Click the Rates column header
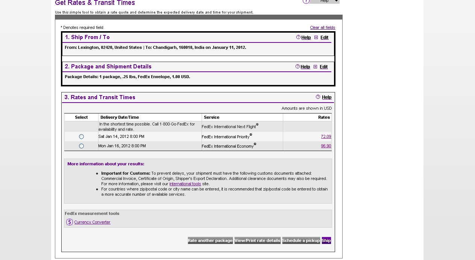The height and width of the screenshot is (260, 475). (324, 117)
